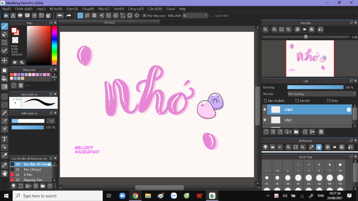Viewport: 358px width, 201px height.
Task: Select the Hand tool in left toolbar
Action: (5, 173)
